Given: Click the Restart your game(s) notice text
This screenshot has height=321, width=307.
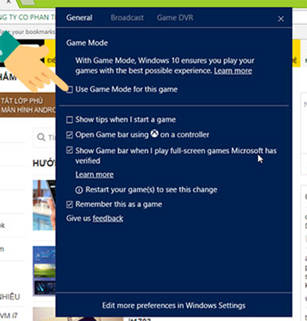Looking at the screenshot, I should [151, 190].
